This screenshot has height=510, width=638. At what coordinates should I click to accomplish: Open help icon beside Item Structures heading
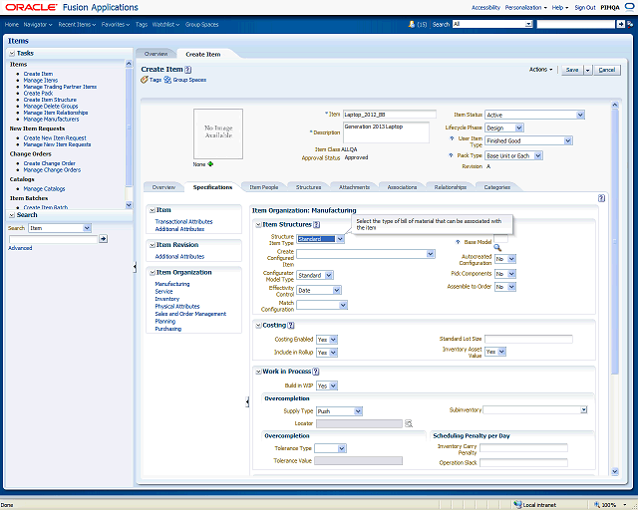(x=317, y=225)
